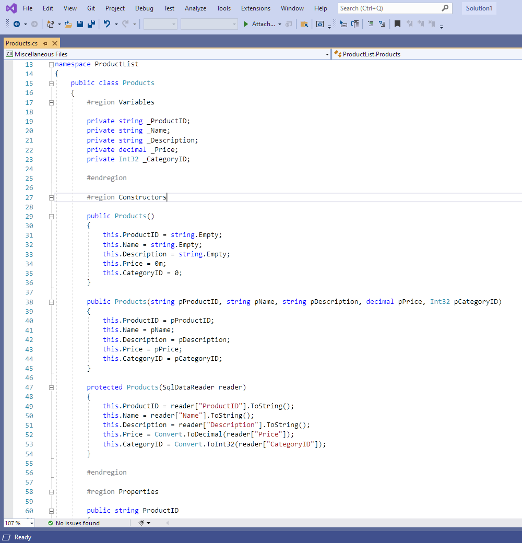Screen dimensions: 522x543
Task: Click the Attach... button
Action: 263,24
